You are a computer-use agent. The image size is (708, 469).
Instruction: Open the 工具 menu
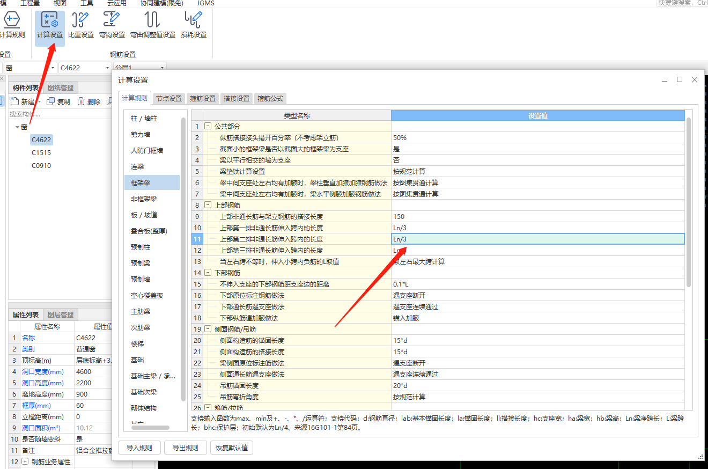coord(87,3)
